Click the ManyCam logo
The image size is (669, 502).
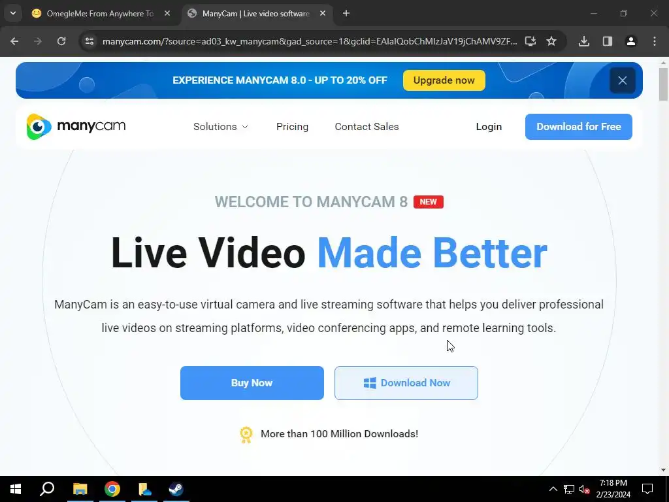point(76,126)
